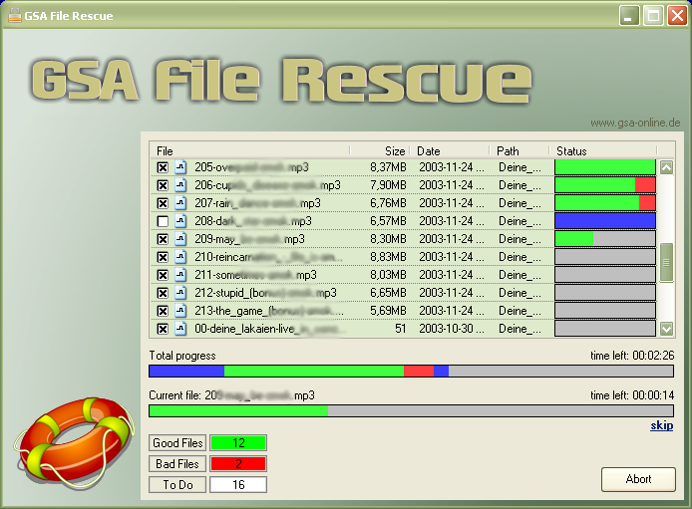Click the file icon of 210-reincarnation row
The height and width of the screenshot is (509, 692).
[180, 257]
